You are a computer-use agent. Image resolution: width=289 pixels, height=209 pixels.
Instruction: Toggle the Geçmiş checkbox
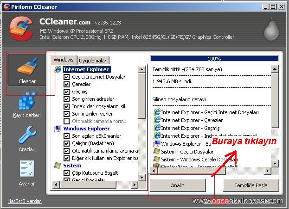[66, 92]
